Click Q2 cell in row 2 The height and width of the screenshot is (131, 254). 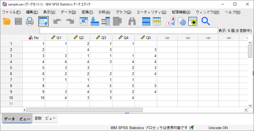(79, 50)
